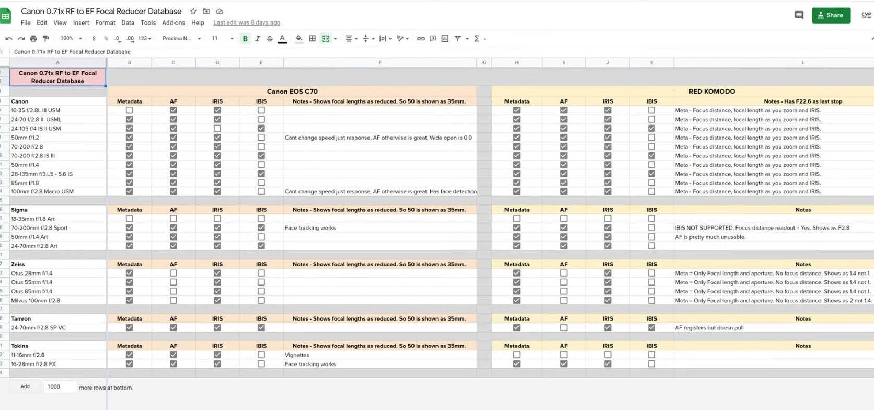Screen dimensions: 874x410
Task: Click the print icon
Action: 33,39
